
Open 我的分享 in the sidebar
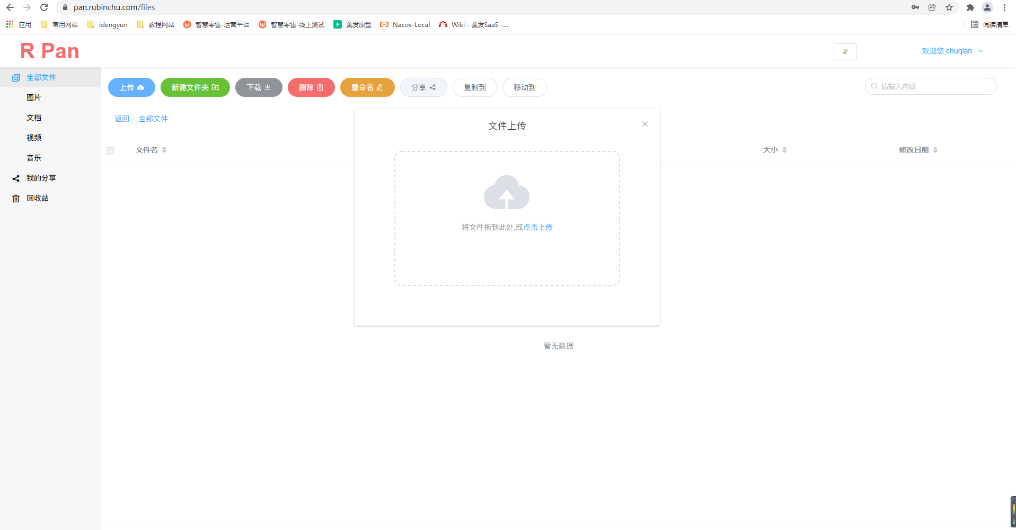(x=50, y=178)
